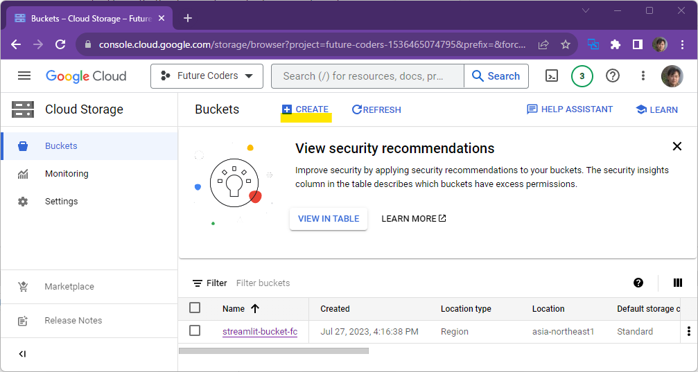This screenshot has height=372, width=698.
Task: Open Marketplace in the sidebar
Action: click(89, 287)
